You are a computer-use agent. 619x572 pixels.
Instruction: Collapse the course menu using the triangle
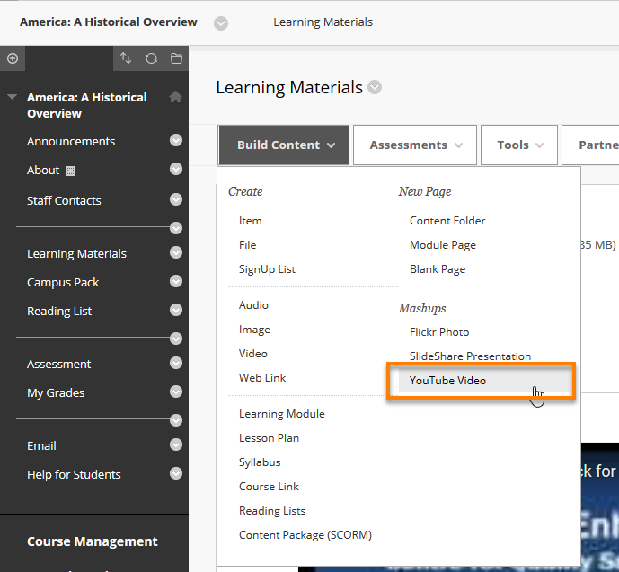(x=13, y=97)
